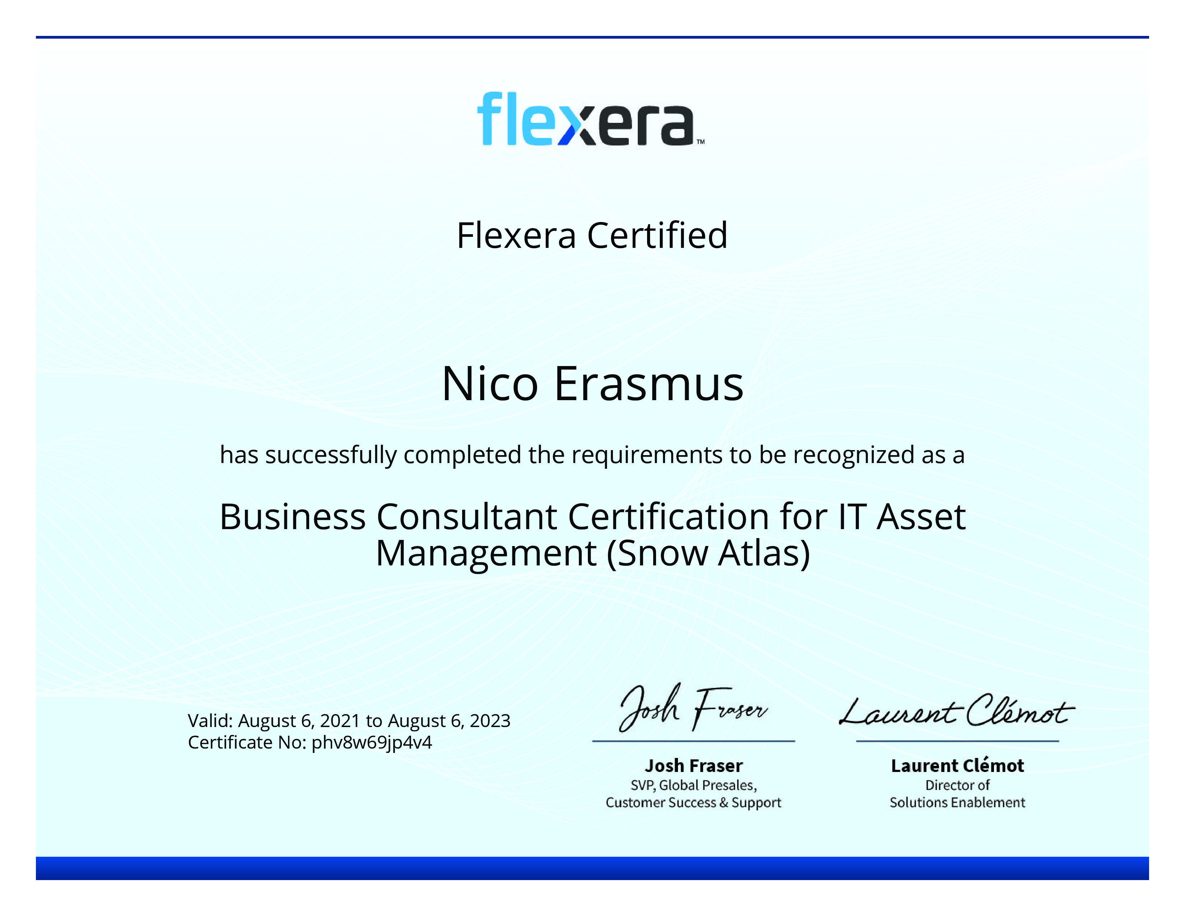The width and height of the screenshot is (1185, 916).
Task: Select the validity line "Valid: August 6, 2021"
Action: tap(349, 721)
